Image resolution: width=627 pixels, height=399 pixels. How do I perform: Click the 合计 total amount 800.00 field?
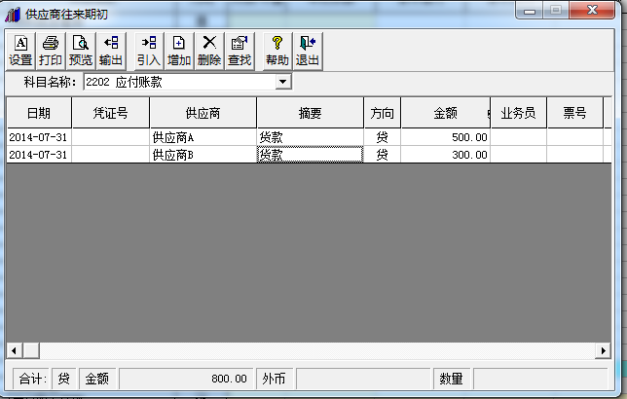tap(186, 379)
